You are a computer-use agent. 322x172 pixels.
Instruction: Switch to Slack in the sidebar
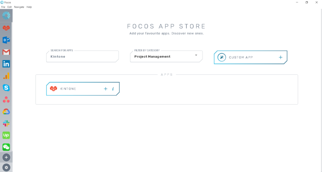click(6, 124)
